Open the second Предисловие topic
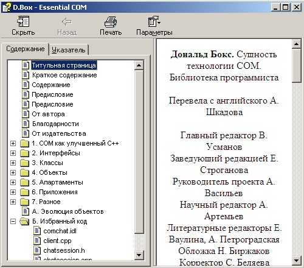 [52, 104]
